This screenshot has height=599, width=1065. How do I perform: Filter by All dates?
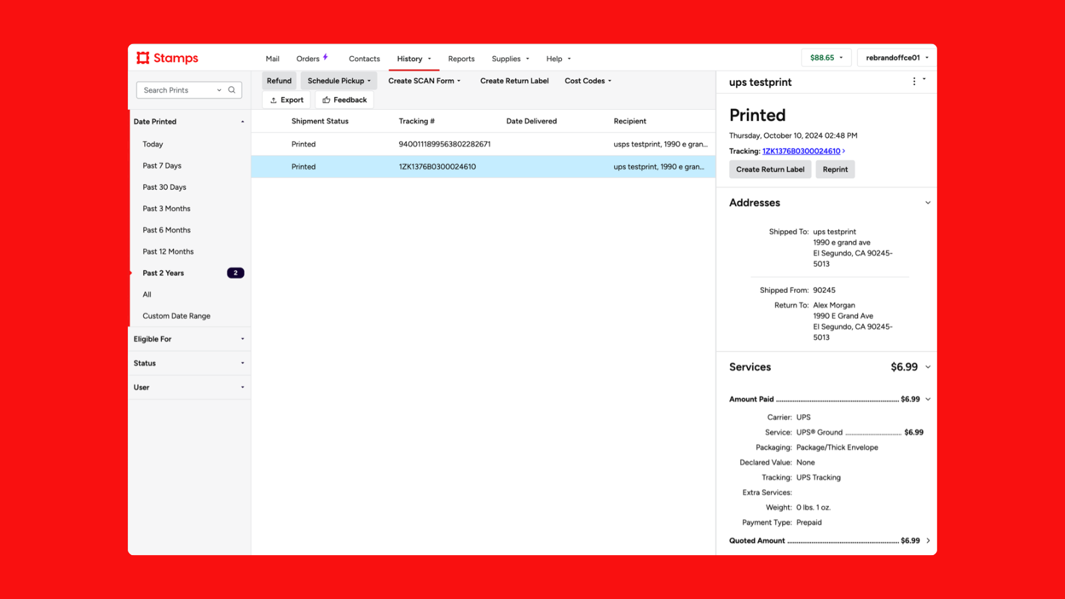click(146, 294)
